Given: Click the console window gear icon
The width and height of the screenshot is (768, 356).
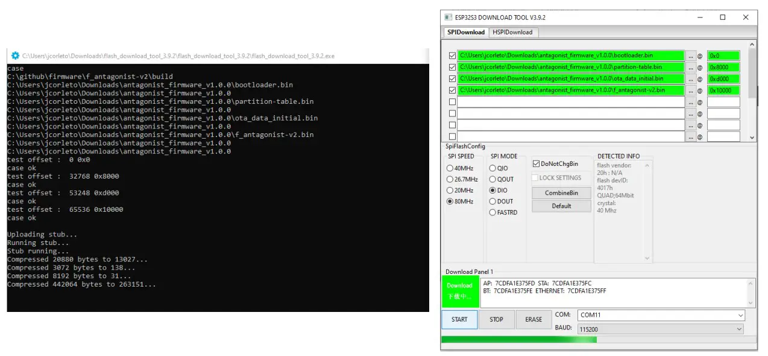Looking at the screenshot, I should pos(15,56).
